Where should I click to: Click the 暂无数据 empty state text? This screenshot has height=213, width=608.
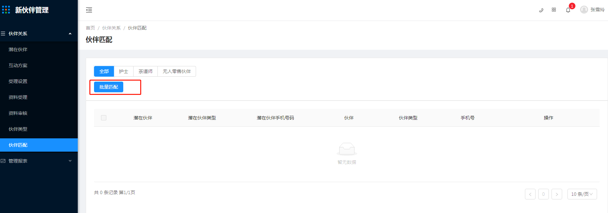pos(347,162)
